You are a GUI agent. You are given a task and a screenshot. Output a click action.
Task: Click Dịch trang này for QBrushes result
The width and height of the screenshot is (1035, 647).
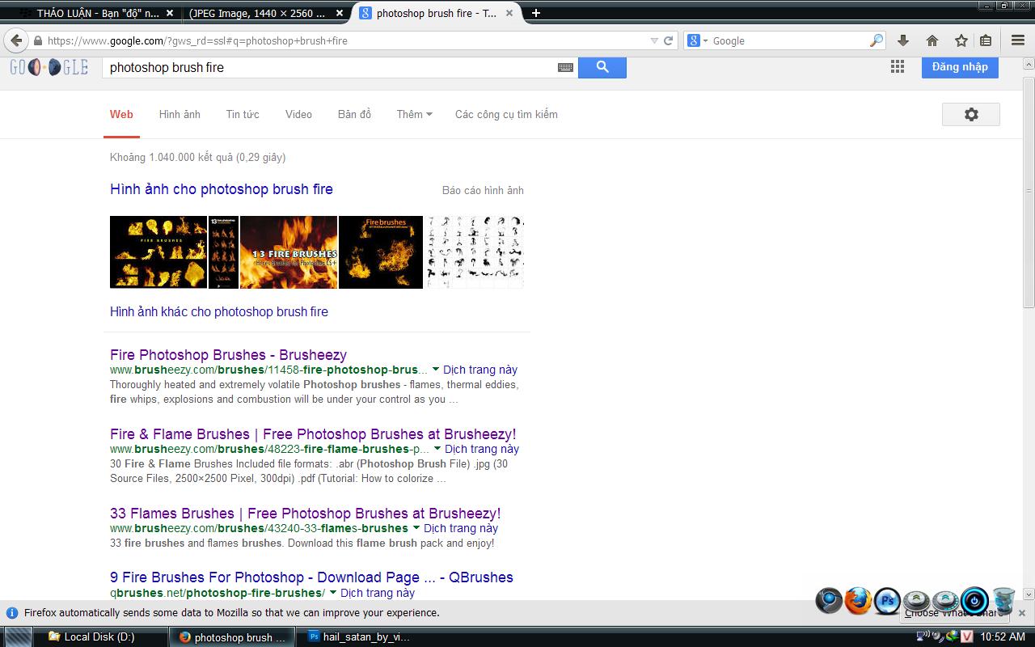coord(378,593)
